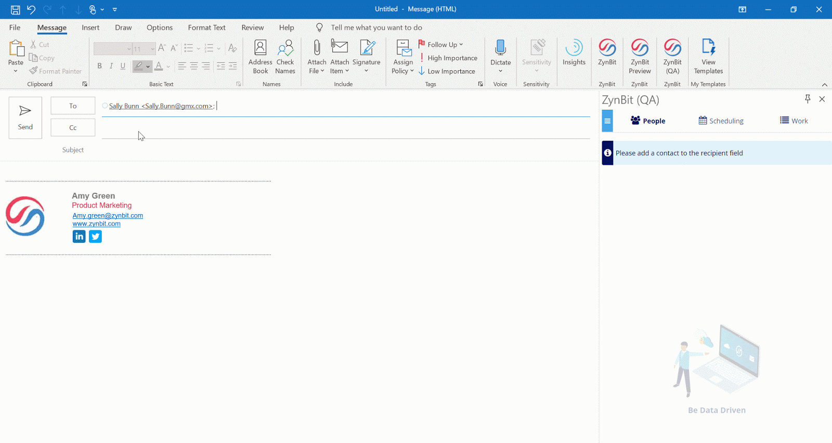Switch to Draw ribbon tab
This screenshot has width=832, height=443.
[x=123, y=28]
